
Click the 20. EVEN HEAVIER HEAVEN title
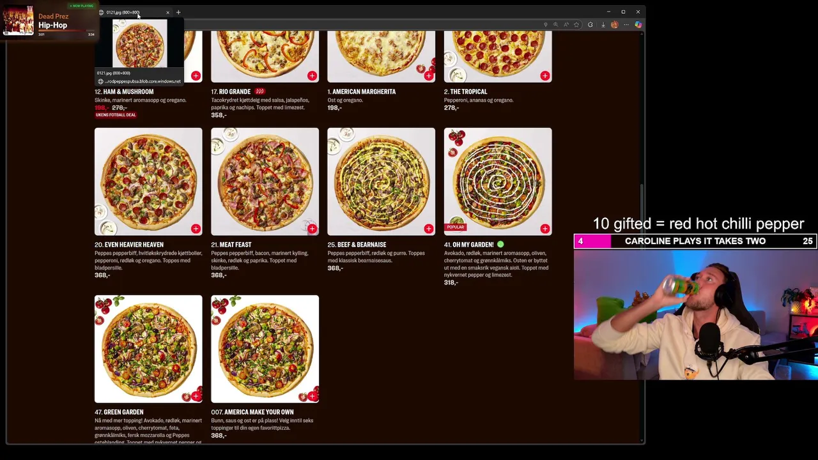pos(129,245)
